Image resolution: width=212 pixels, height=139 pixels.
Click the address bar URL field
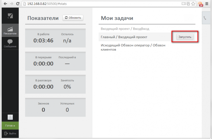coord(99,4)
